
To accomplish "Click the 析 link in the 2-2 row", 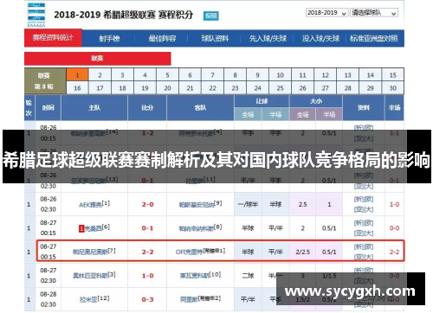I will coord(359,246).
